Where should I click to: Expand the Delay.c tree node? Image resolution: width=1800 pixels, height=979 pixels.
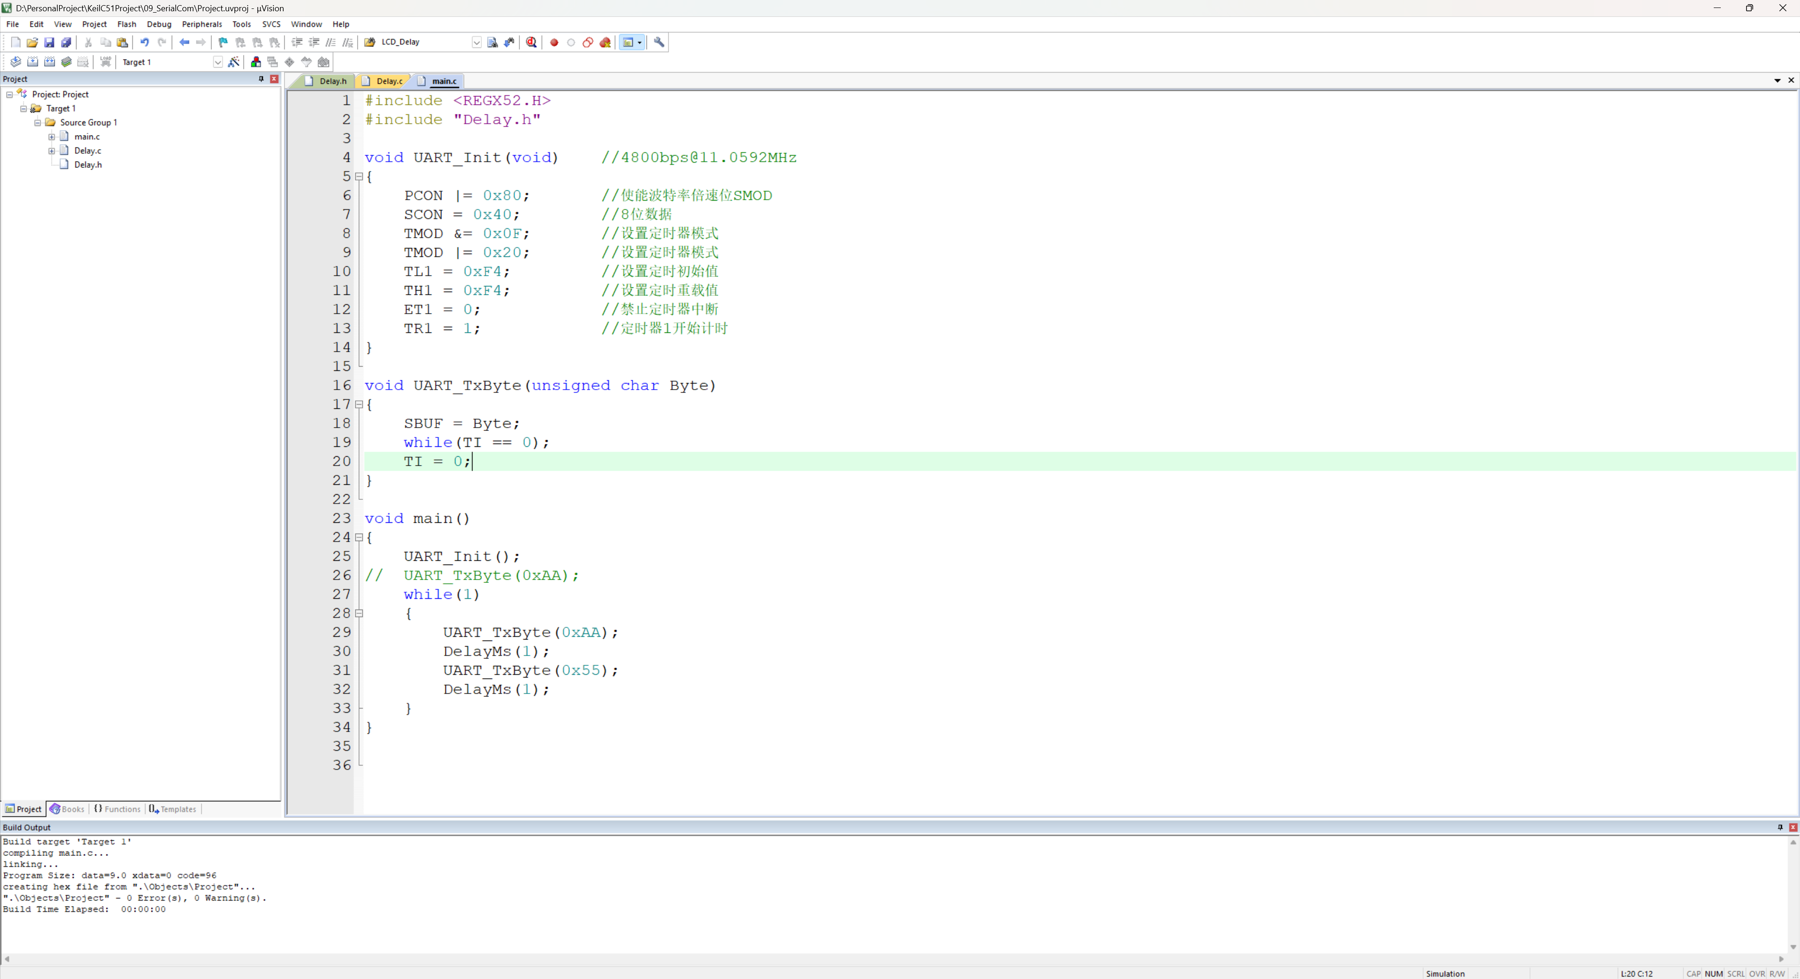(x=52, y=150)
